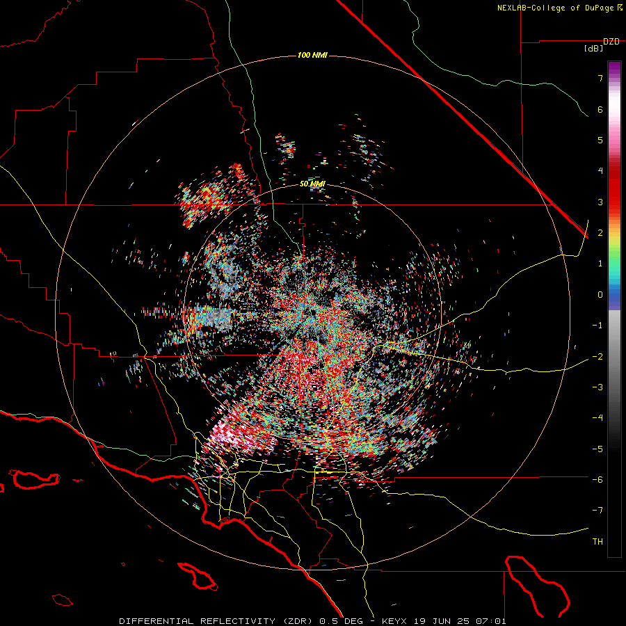Click the Differential Reflectivity KEYX caption text

[312, 621]
